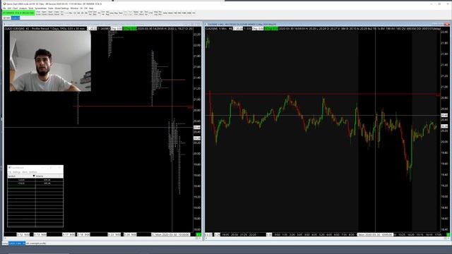Viewport: 452px width, 254px height.
Task: Open the Chart menu
Action: pos(15,8)
